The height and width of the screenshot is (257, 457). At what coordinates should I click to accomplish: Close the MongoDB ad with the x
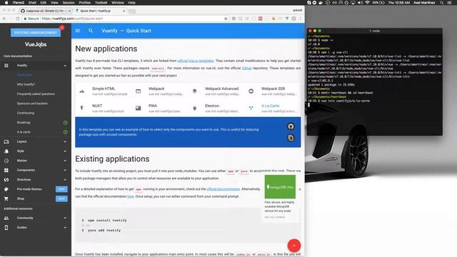300,189
